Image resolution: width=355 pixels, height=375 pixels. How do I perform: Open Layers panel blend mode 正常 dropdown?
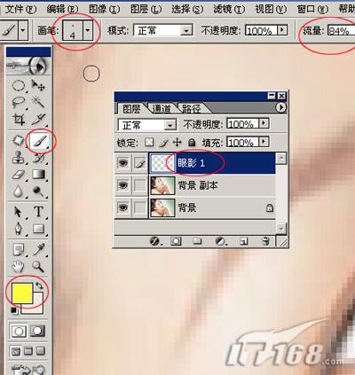pyautogui.click(x=170, y=125)
